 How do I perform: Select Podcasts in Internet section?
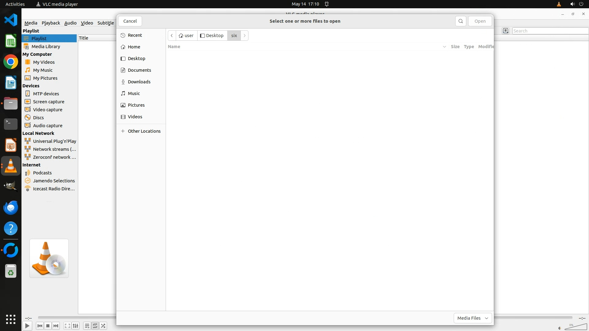click(x=42, y=173)
